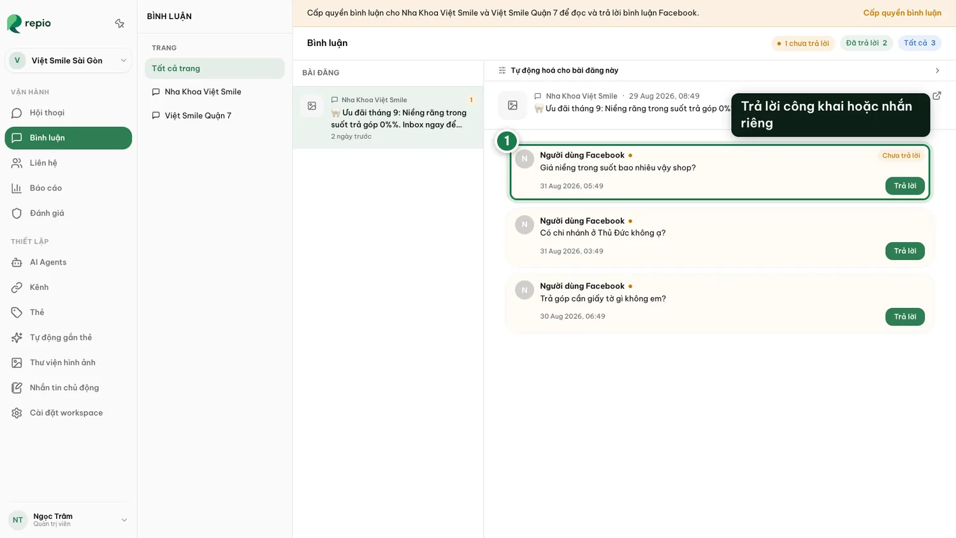Click timestamp 31 Aug 2026, 03:49

tap(572, 251)
